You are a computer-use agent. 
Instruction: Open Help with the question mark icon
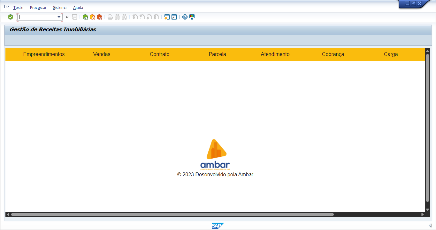(x=185, y=17)
